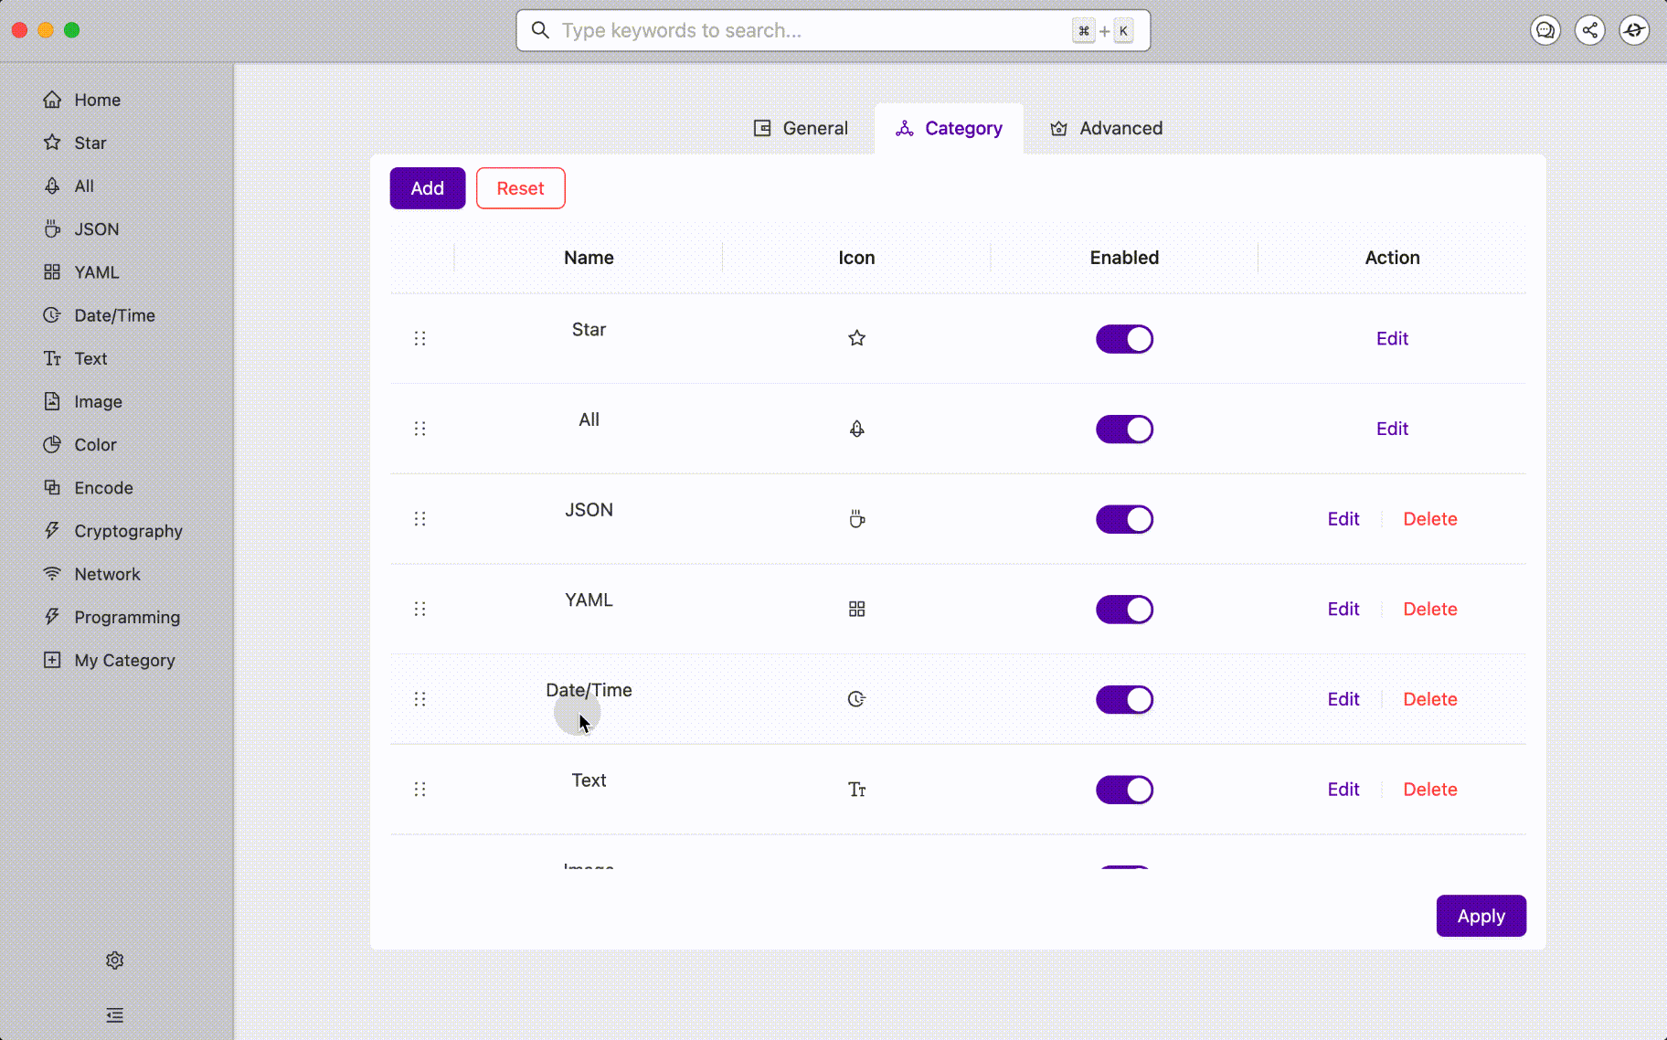
Task: Open settings via the gear icon
Action: click(x=114, y=960)
